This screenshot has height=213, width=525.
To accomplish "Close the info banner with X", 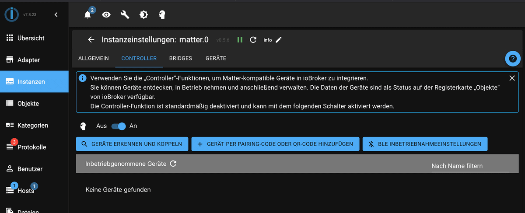I will coord(512,78).
